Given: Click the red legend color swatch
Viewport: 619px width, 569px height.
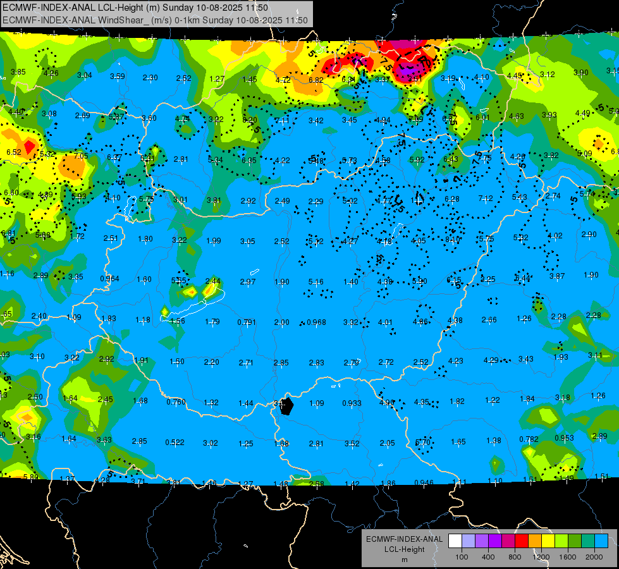Looking at the screenshot, I should 522,541.
